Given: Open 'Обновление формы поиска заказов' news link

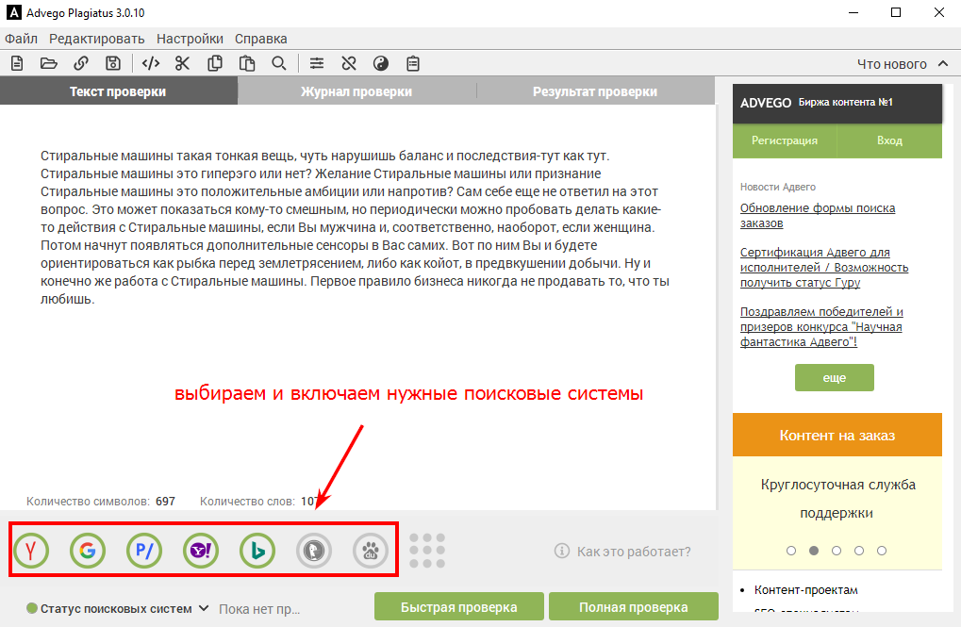Looking at the screenshot, I should tap(818, 215).
